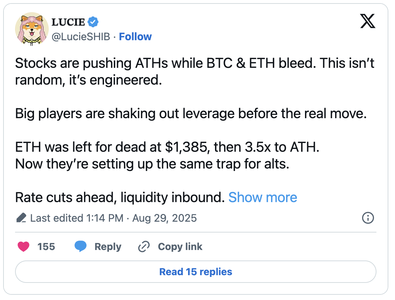Viewport: 395px width, 300px height.
Task: Open the @LucieSHIB handle link
Action: pyautogui.click(x=81, y=37)
